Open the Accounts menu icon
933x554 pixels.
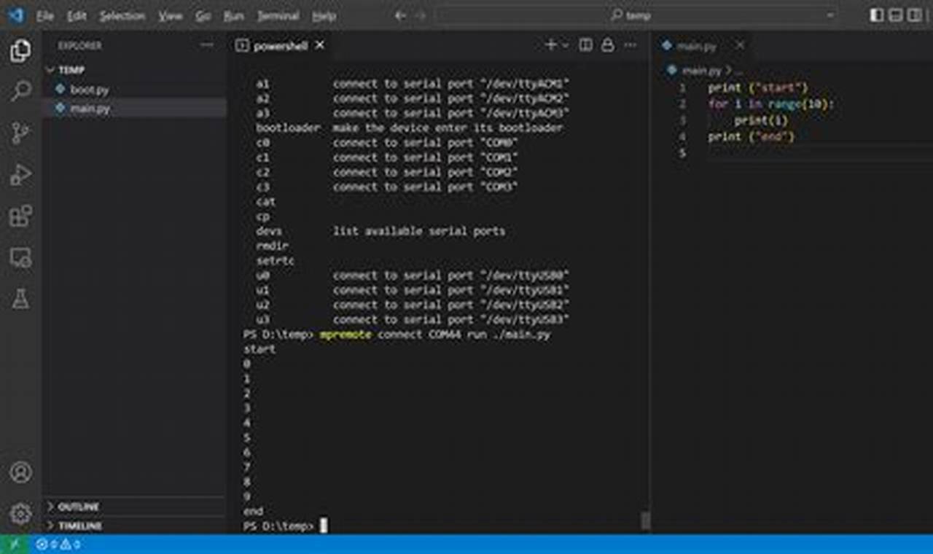[20, 472]
